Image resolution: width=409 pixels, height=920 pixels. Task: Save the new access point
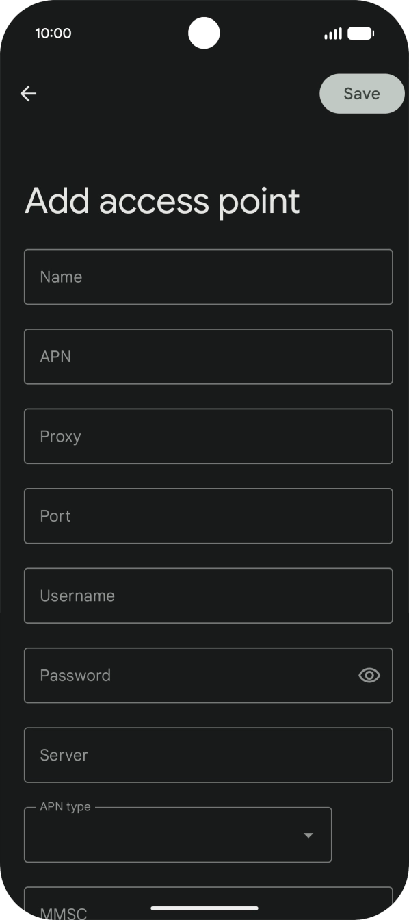[362, 93]
